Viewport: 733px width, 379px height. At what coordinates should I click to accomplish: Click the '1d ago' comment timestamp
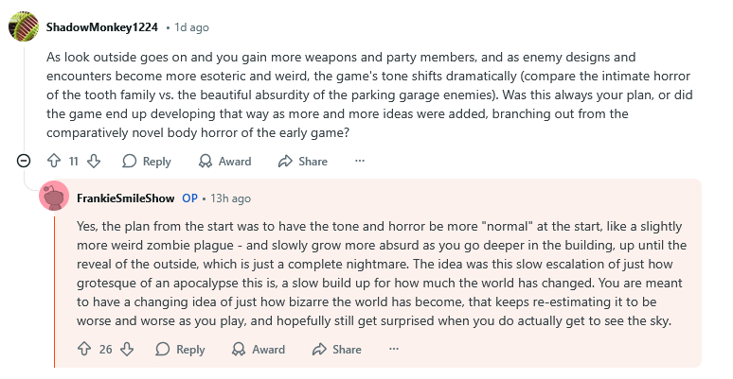coord(194,27)
